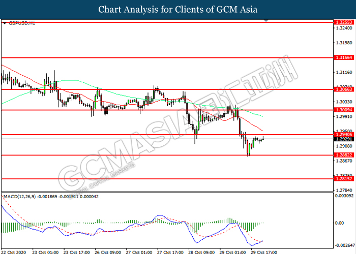Click the 1.31160 price axis value

pos(344,72)
